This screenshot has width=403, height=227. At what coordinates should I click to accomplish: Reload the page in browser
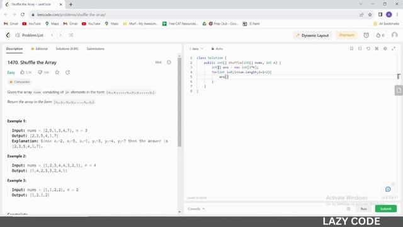(x=23, y=15)
